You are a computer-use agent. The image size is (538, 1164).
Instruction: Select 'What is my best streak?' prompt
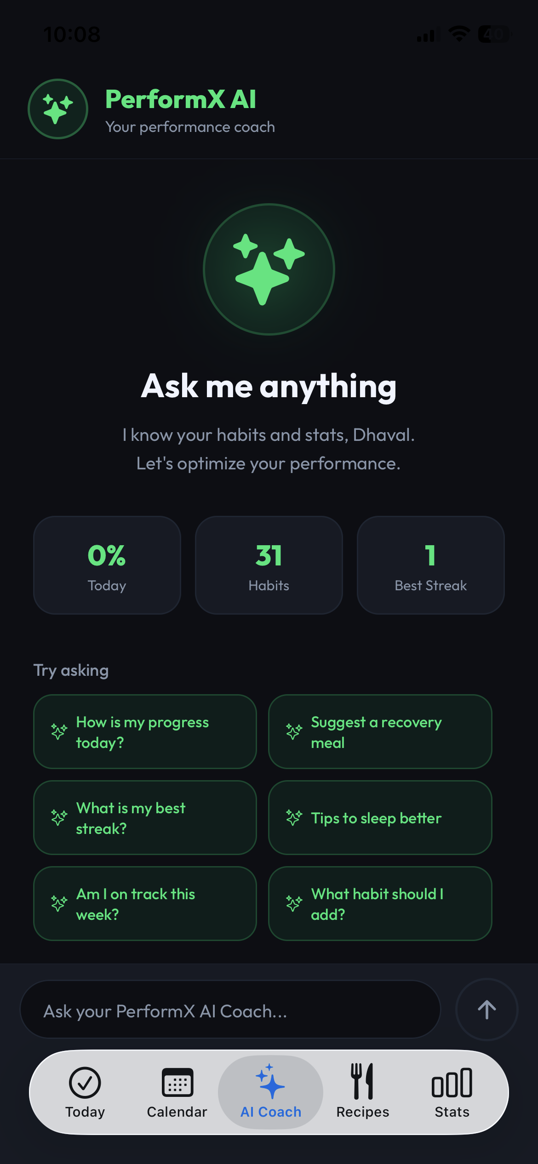144,818
